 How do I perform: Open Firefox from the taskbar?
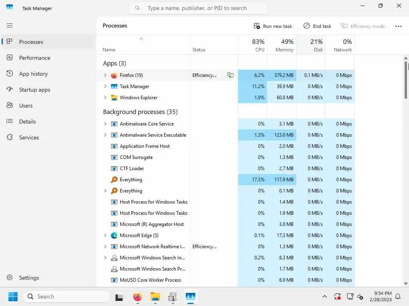pos(137,296)
